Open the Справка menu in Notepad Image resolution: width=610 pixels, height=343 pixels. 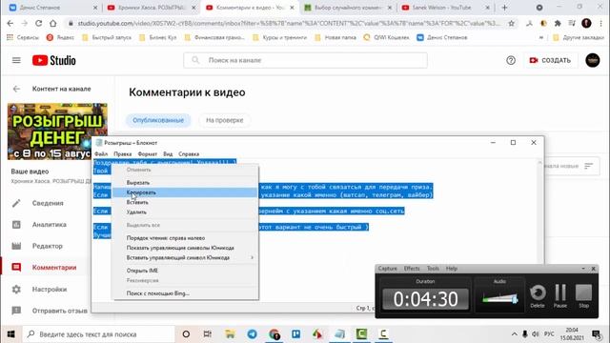point(189,154)
